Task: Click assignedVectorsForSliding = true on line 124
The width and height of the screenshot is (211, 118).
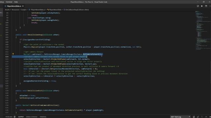Action: (x=40, y=81)
